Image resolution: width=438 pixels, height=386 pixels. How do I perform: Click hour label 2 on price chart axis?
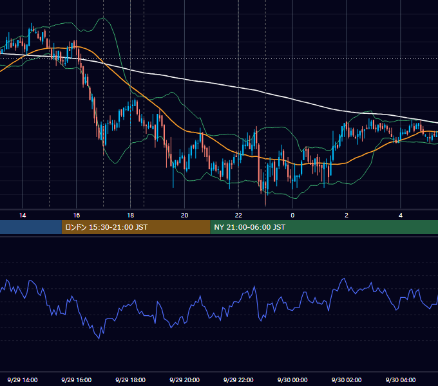click(347, 216)
